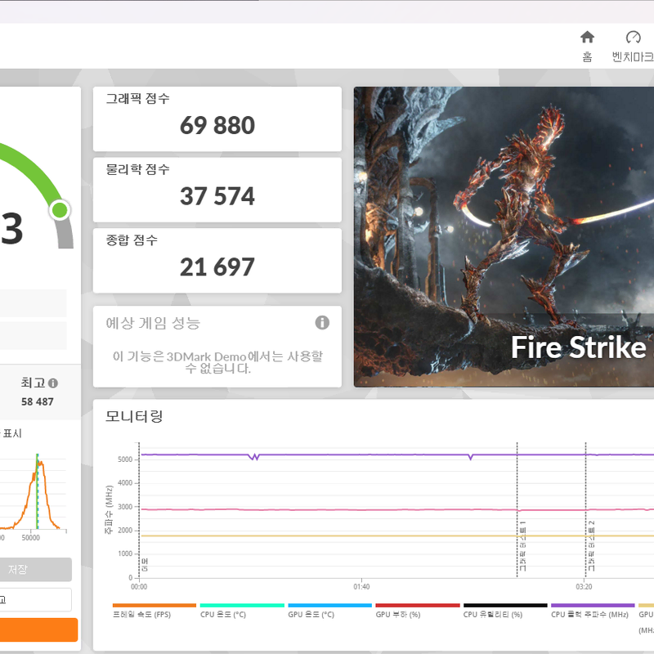Toggle GPU 온도 (°C) legend
This screenshot has height=654, width=654.
point(329,611)
